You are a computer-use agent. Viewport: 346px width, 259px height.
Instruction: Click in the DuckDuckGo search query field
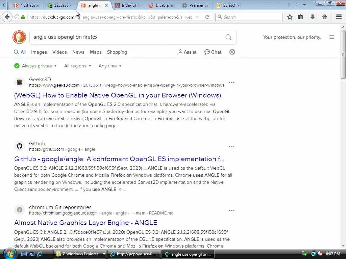128,37
